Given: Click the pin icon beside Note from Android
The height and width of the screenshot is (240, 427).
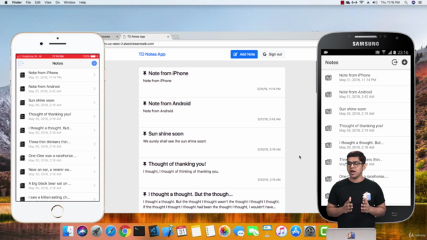Looking at the screenshot, I should pyautogui.click(x=145, y=103).
